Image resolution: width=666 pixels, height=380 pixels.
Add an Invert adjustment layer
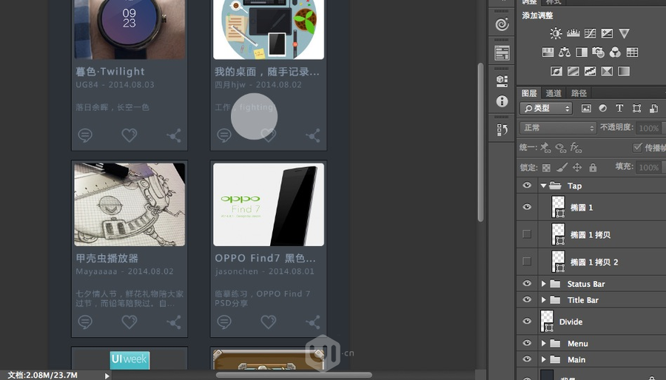click(556, 71)
